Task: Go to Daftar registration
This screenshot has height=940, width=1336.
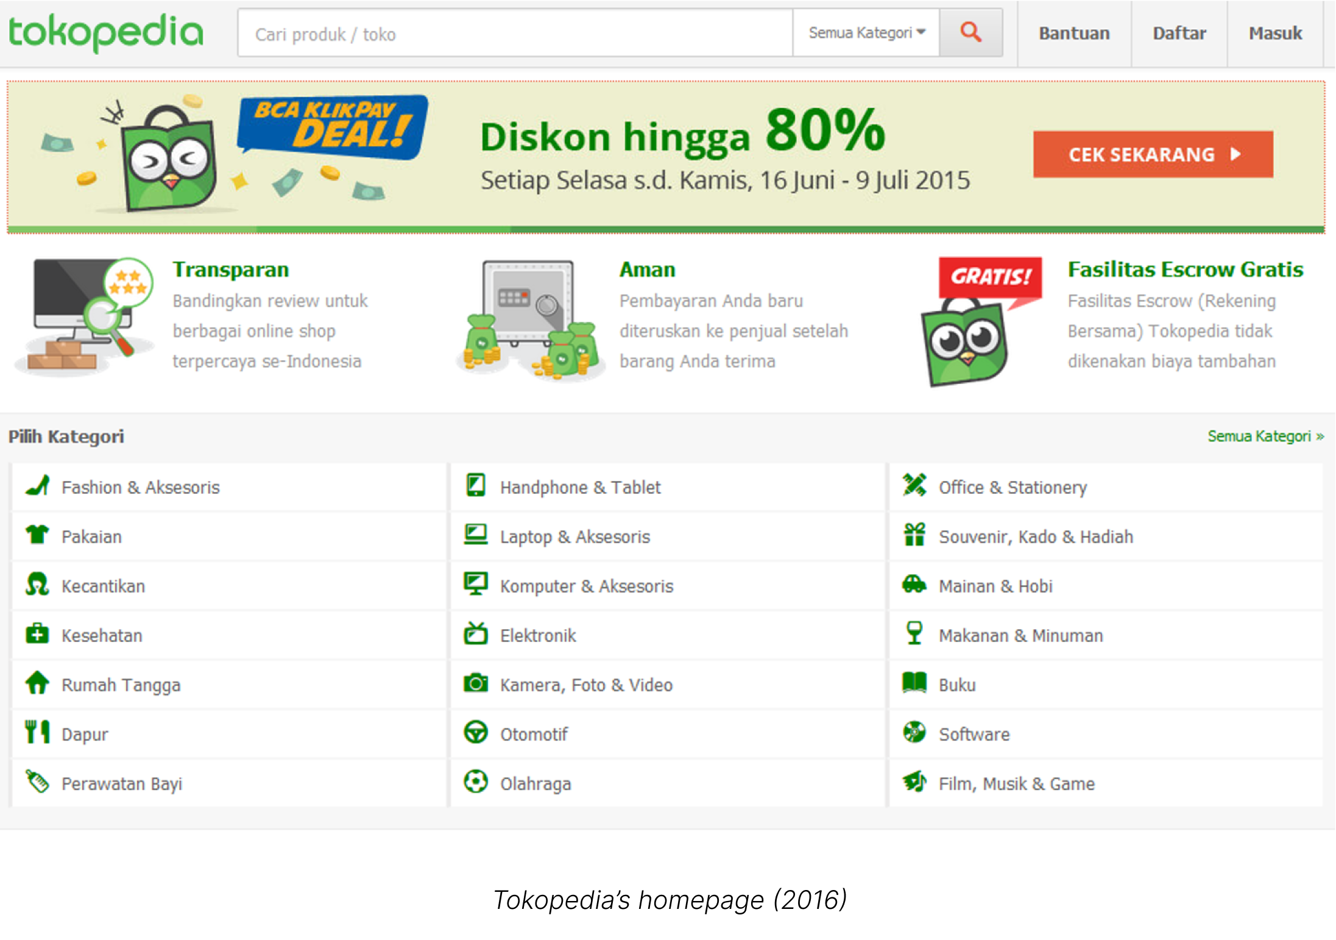Action: [x=1179, y=33]
